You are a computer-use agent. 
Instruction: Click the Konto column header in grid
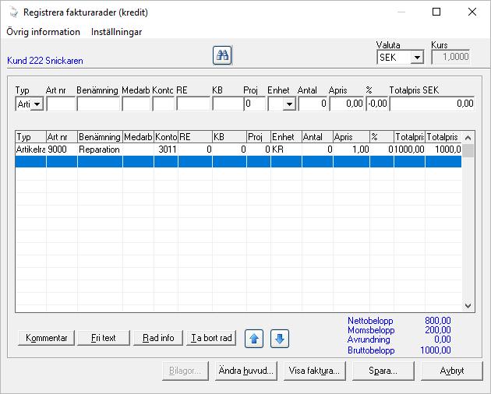pyautogui.click(x=166, y=137)
